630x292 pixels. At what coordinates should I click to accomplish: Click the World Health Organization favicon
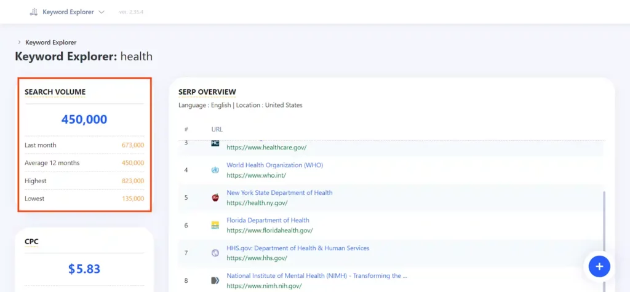[215, 170]
